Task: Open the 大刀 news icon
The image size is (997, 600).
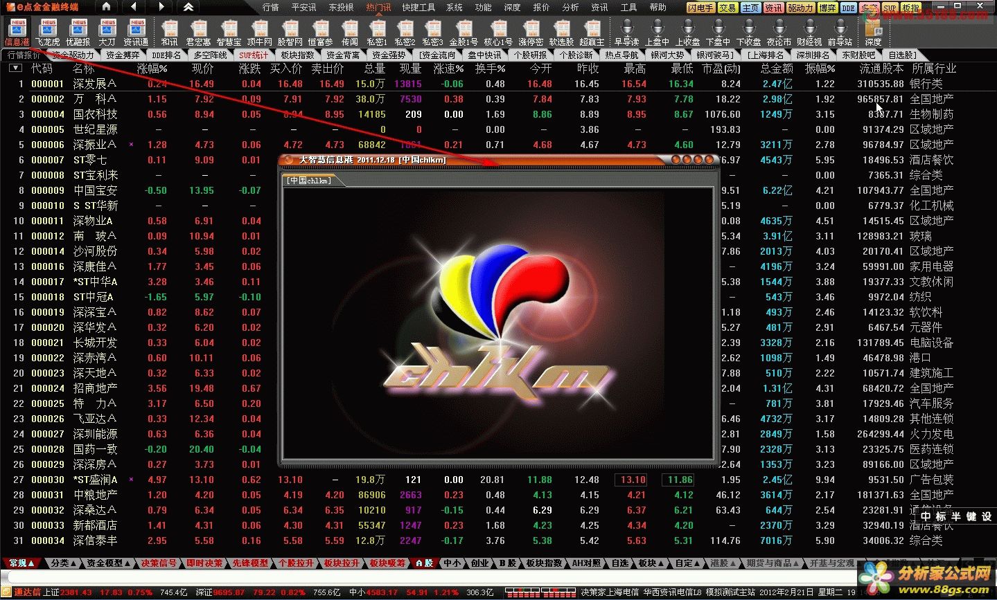Action: (x=107, y=32)
